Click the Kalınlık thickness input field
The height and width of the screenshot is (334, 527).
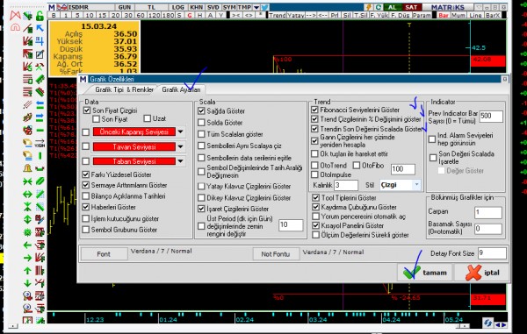[346, 185]
